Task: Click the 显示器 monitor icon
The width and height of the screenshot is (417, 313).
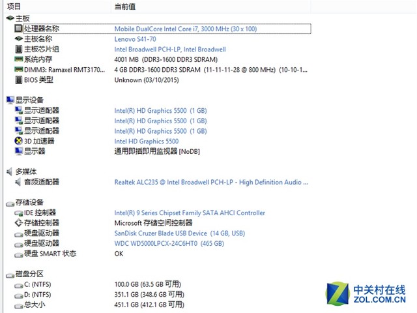Action: pyautogui.click(x=19, y=151)
